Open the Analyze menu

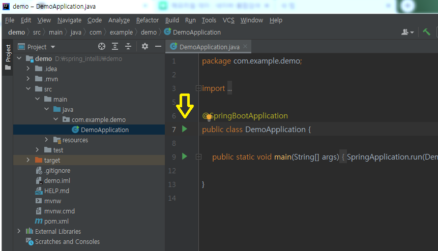(x=119, y=20)
